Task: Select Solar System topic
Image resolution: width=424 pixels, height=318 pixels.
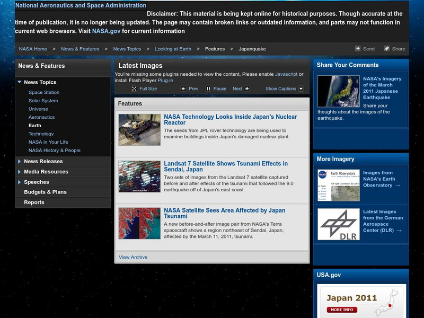Action: click(x=43, y=101)
